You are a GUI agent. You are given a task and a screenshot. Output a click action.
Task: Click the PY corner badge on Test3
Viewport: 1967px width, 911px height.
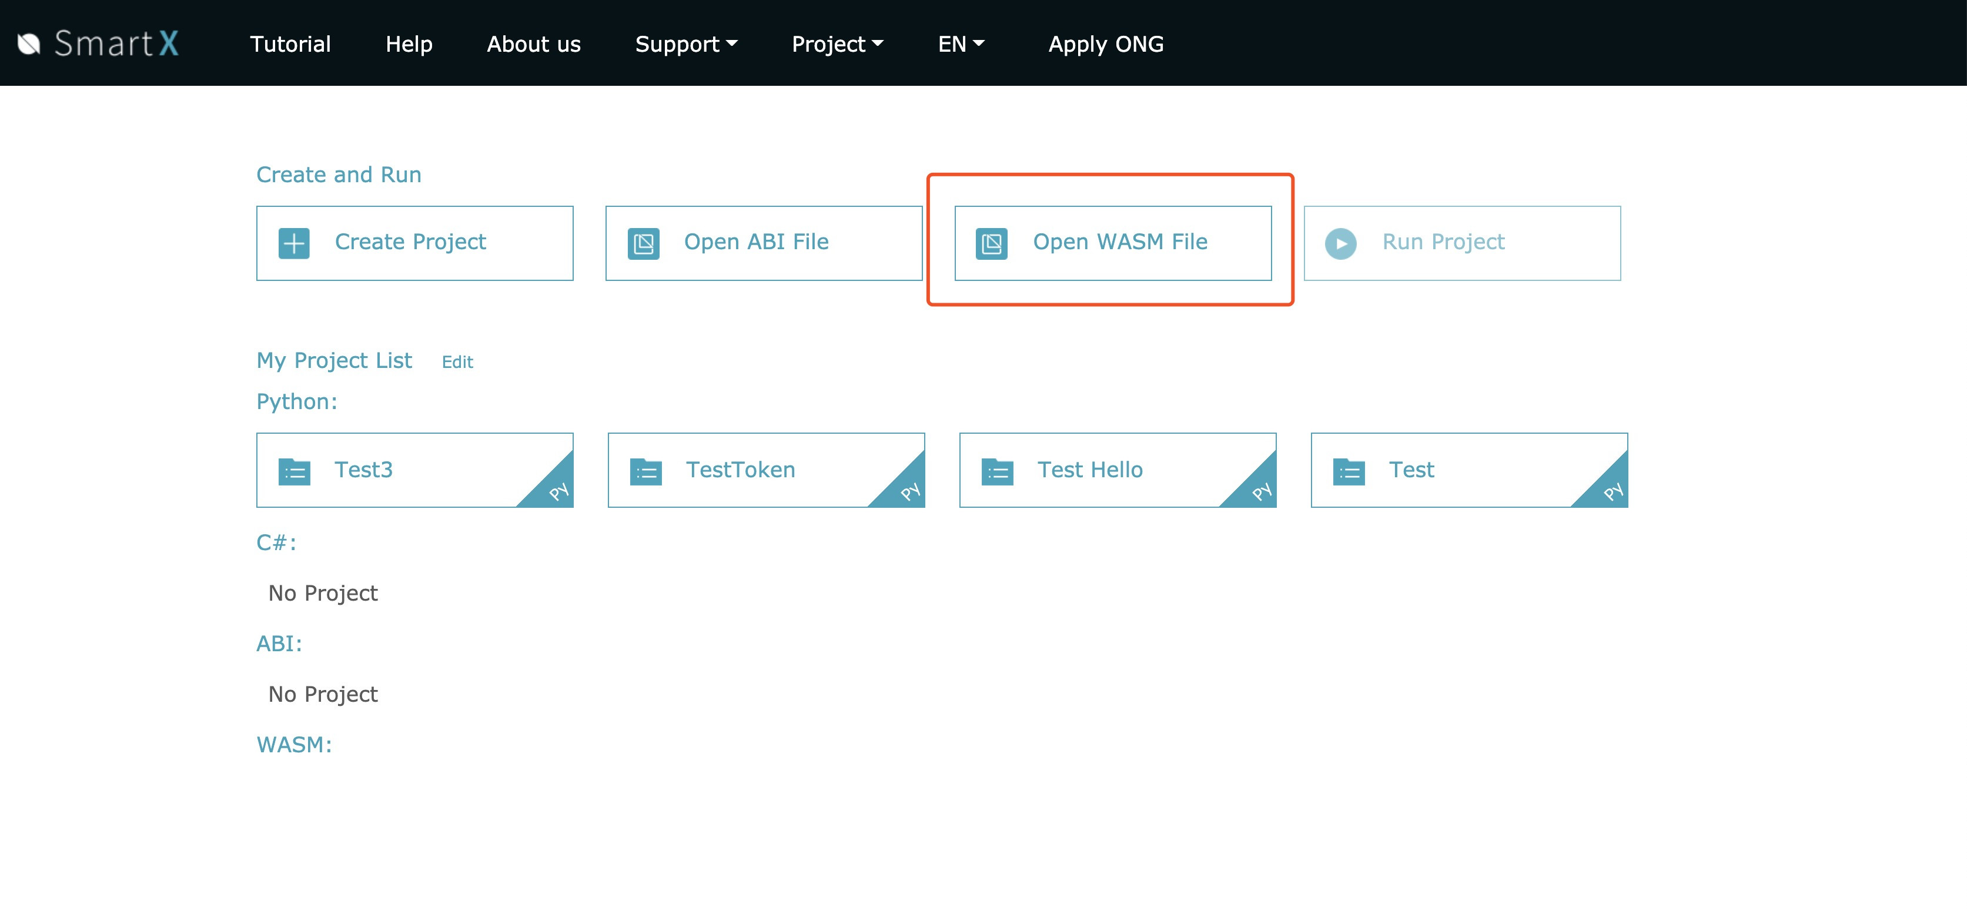557,491
